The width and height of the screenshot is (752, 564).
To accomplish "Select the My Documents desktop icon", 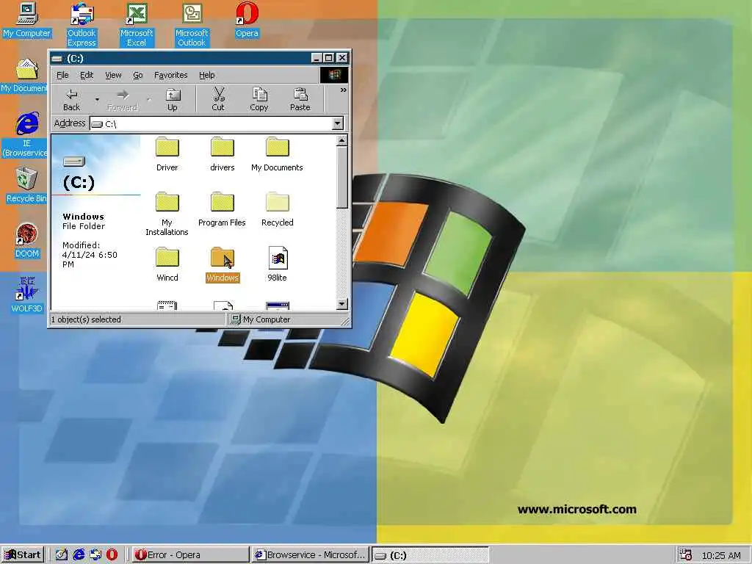I will click(25, 76).
